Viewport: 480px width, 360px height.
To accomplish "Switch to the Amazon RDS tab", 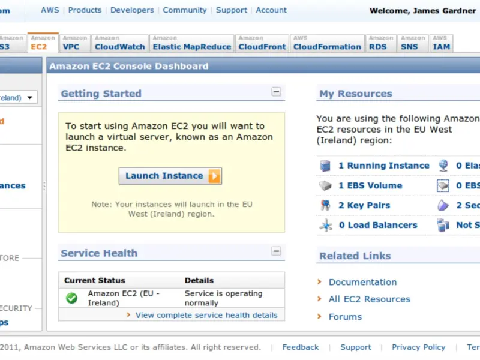I will click(381, 43).
